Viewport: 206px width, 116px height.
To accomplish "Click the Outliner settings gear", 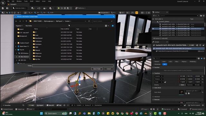I will (204, 16).
